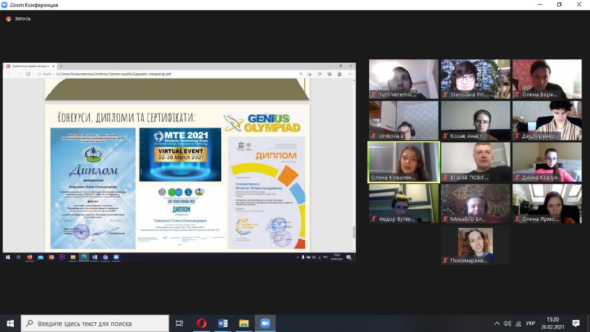
Task: Click muted mic icon beside Михайло Бл
Action: 445,218
